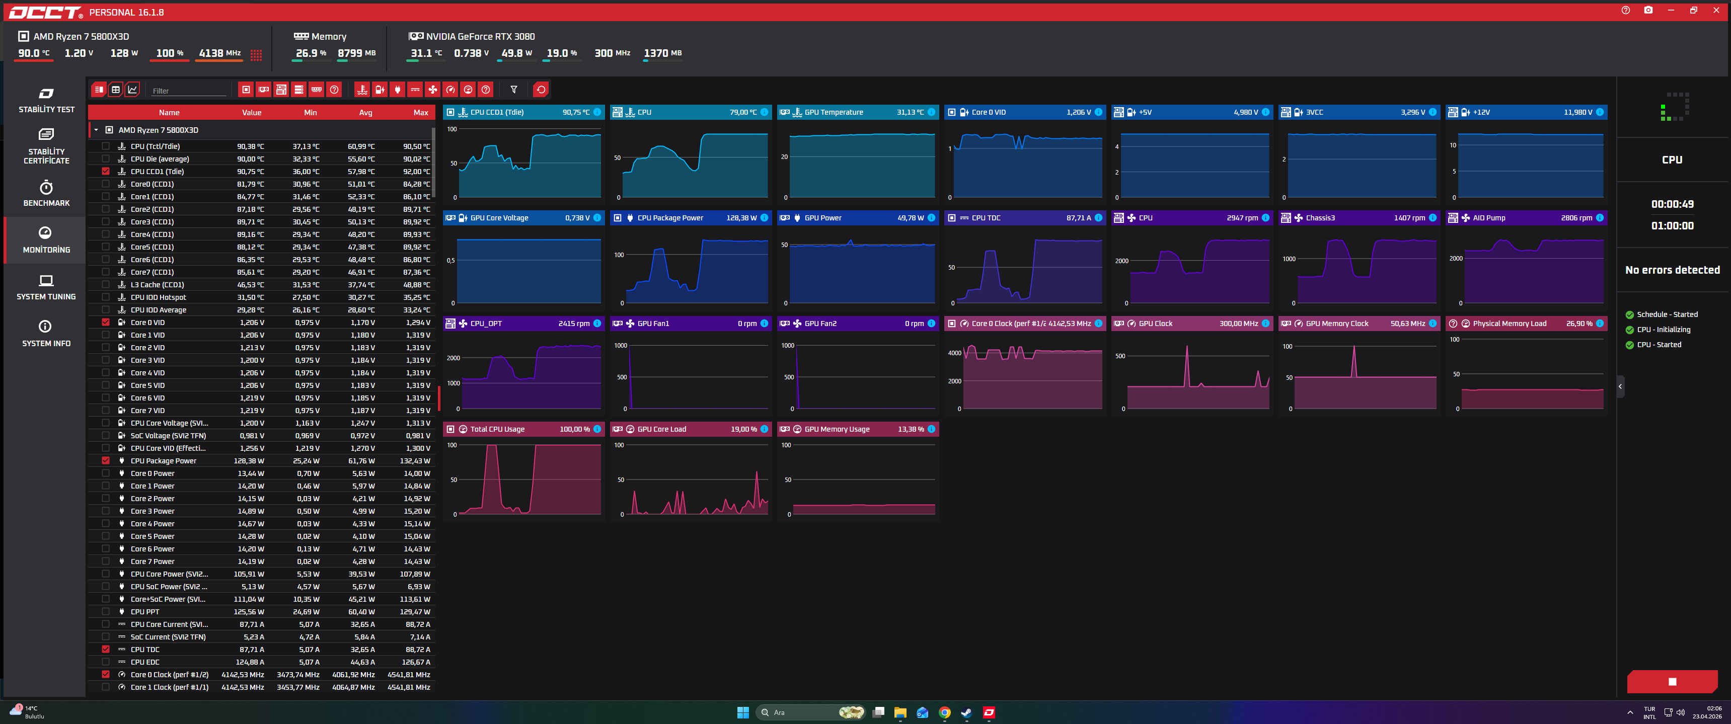
Task: Open the Stability Test section
Action: point(46,100)
